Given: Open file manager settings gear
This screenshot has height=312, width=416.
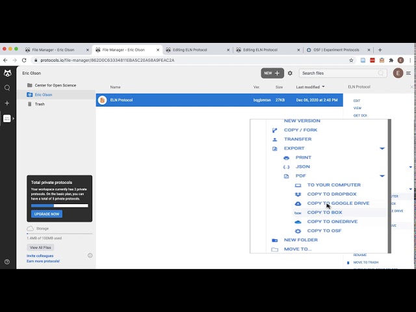Looking at the screenshot, I should pos(290,73).
